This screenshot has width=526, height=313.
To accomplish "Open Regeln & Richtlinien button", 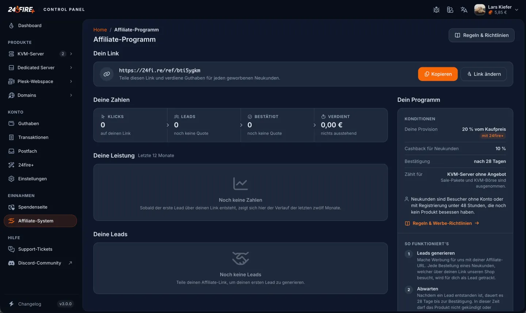I will click(481, 35).
